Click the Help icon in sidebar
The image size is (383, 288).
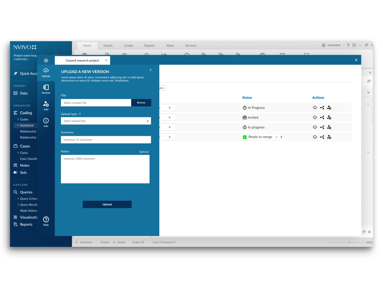46,221
